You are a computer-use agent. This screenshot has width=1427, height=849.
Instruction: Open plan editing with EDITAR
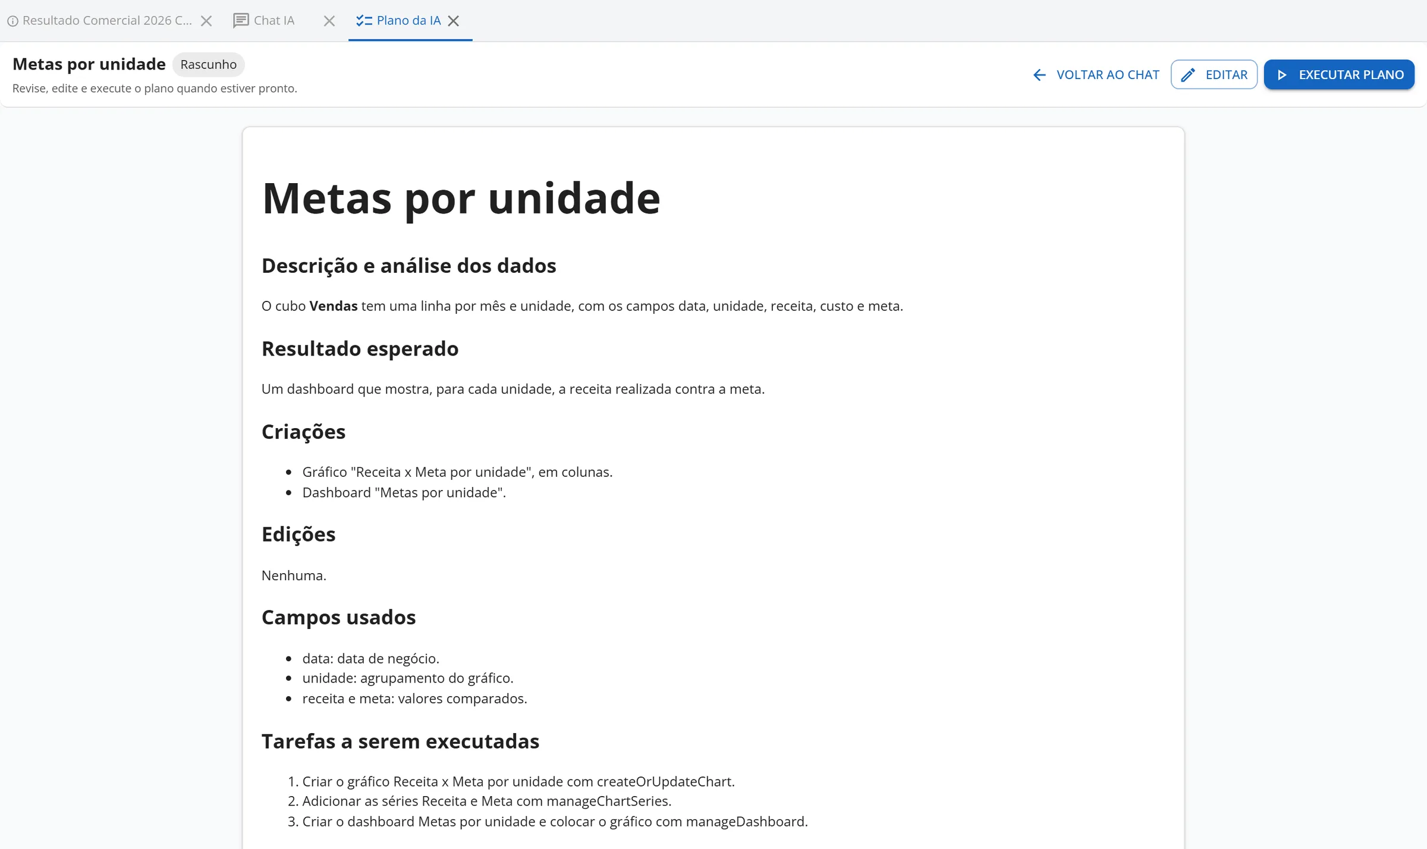click(1214, 75)
